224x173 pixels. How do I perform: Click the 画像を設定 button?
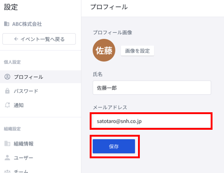tap(138, 51)
